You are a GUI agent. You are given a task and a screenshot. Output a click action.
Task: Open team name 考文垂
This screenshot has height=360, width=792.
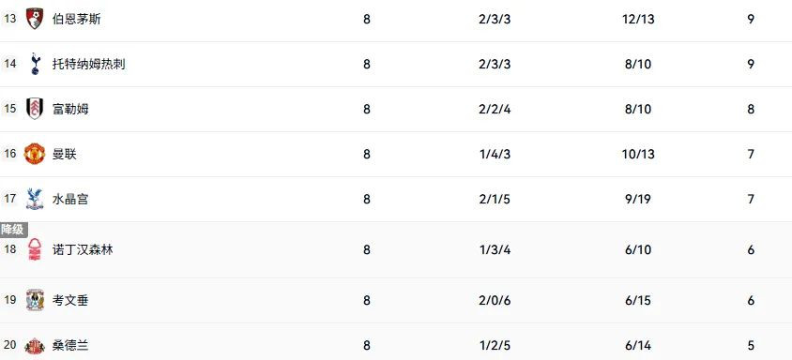click(70, 300)
